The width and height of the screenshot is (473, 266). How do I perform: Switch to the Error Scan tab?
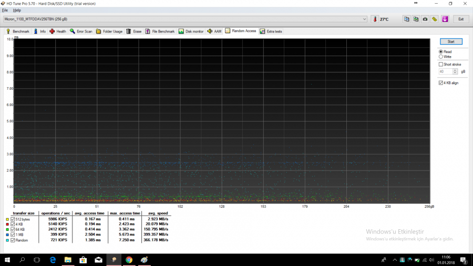pos(80,31)
